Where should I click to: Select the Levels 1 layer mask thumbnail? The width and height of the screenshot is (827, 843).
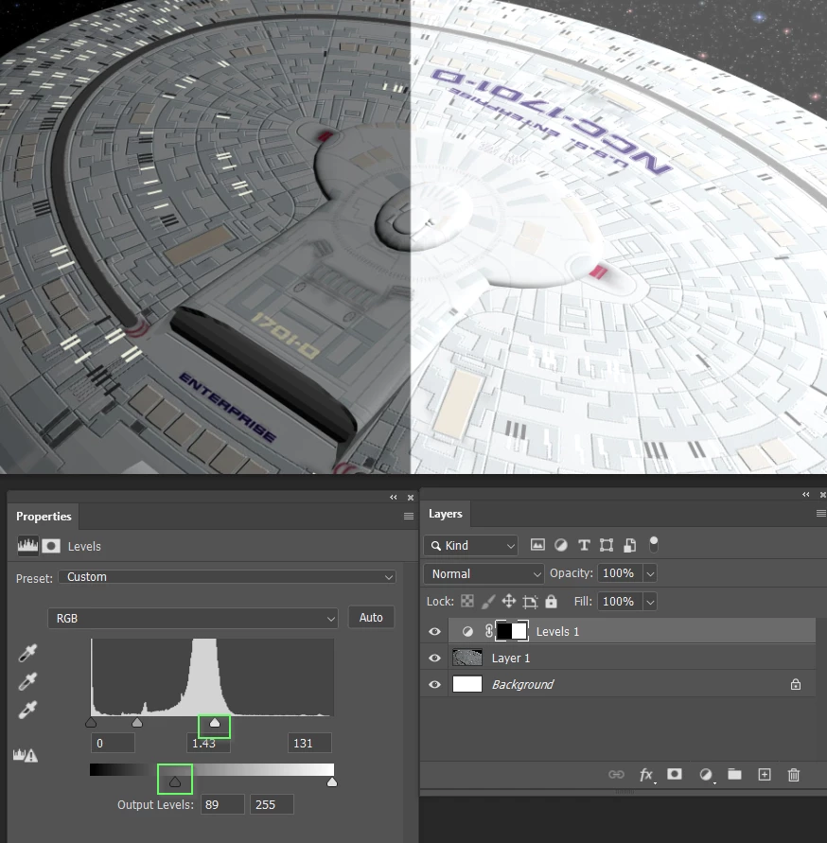[512, 631]
